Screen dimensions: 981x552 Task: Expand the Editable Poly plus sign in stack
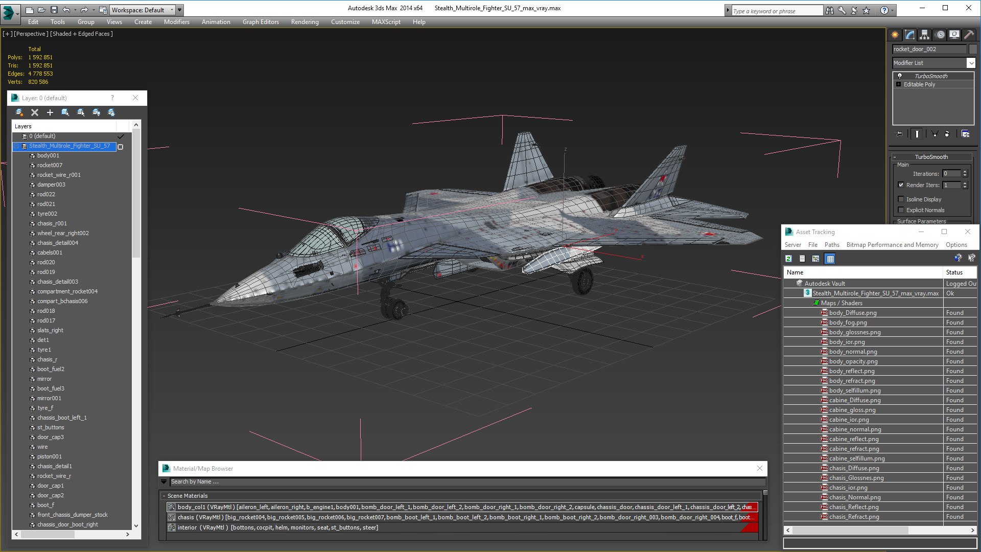click(898, 84)
